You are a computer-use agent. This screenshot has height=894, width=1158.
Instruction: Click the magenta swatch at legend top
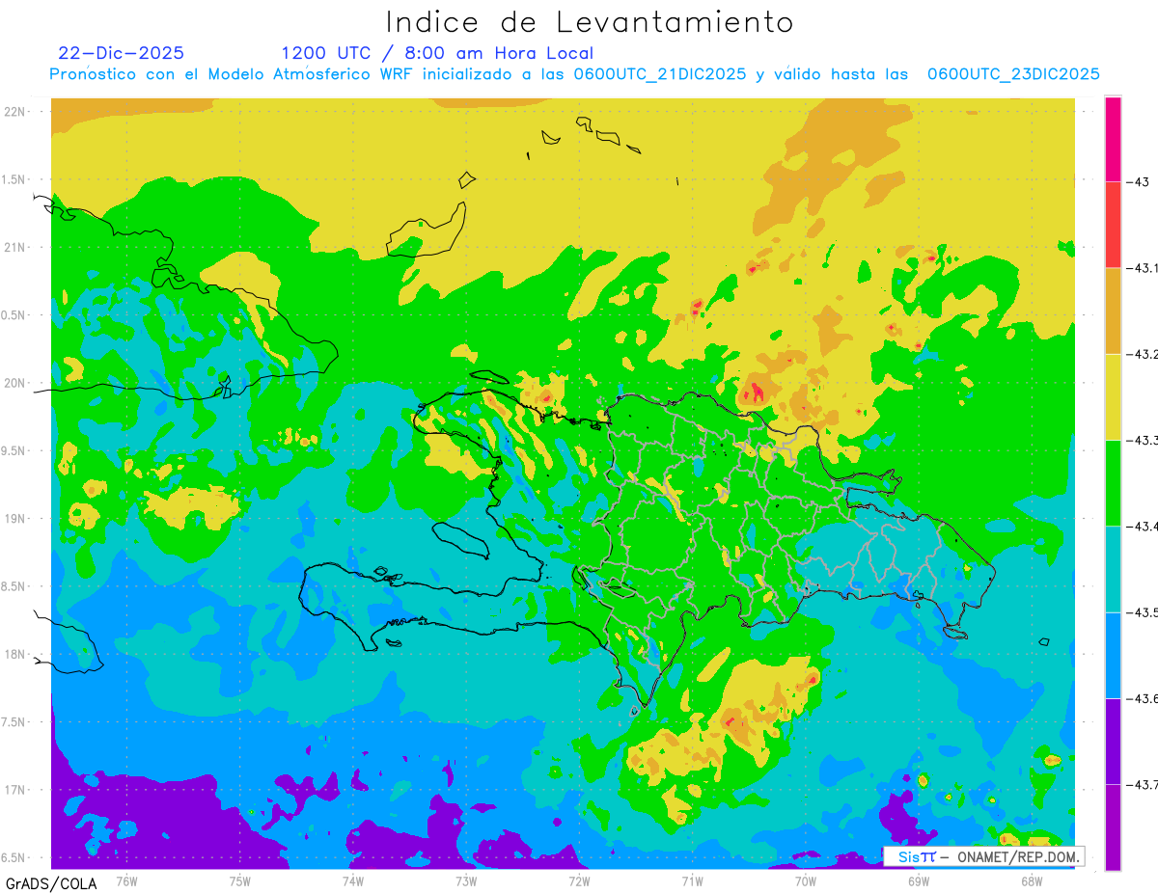click(x=1113, y=139)
